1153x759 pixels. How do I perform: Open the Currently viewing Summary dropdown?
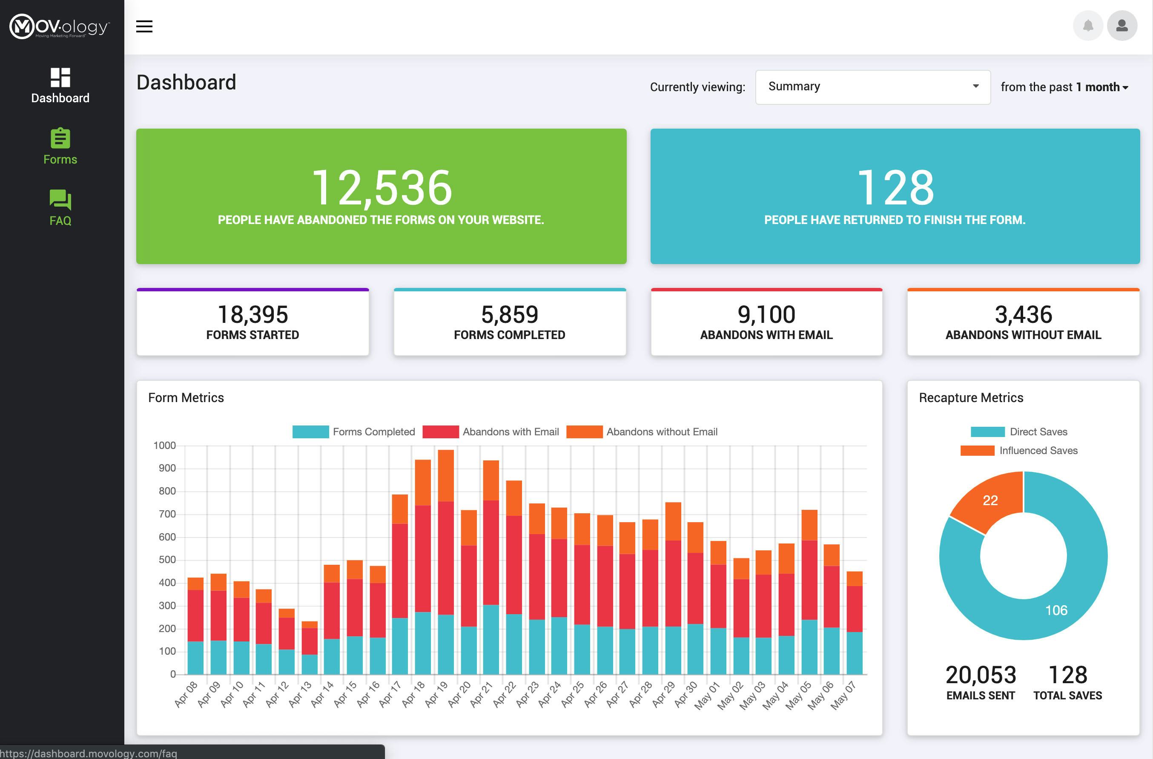pos(872,87)
